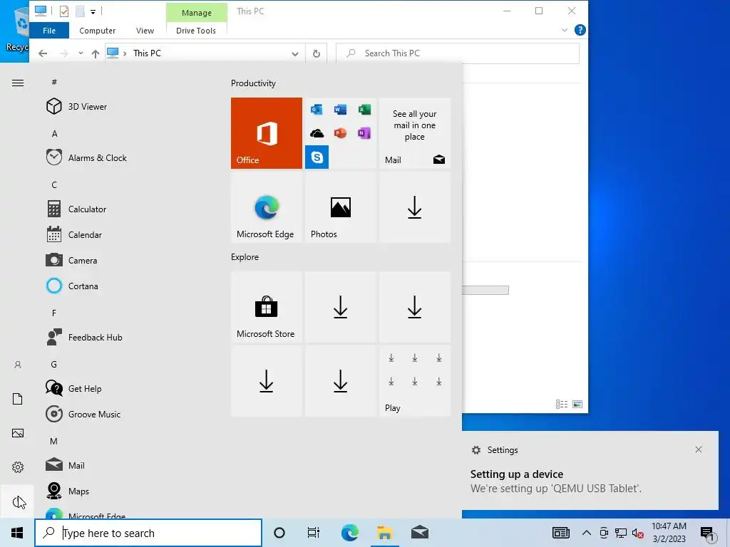Viewport: 730px width, 547px height.
Task: Open Excel icon in Office folder tile
Action: (x=364, y=109)
